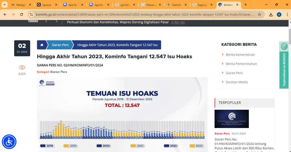Viewport: 291px width, 152px height.
Task: Open the accessibility widget button
Action: (9, 142)
